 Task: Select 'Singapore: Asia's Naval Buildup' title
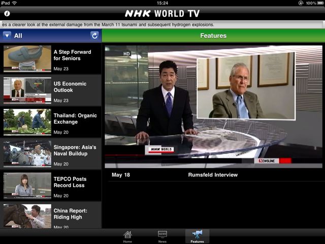(x=75, y=150)
